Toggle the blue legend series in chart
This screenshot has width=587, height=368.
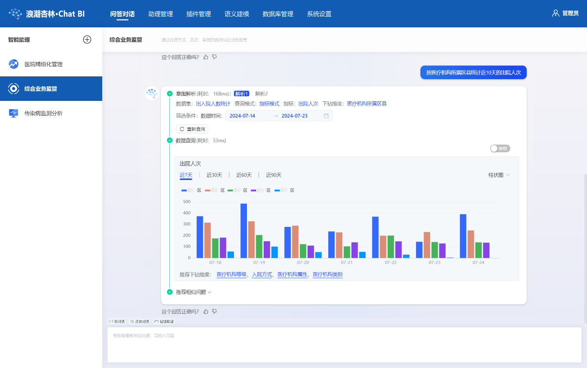click(184, 190)
